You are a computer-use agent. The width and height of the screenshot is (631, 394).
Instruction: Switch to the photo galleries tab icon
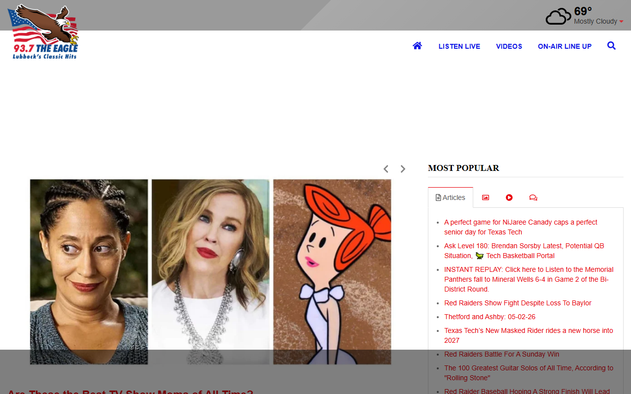click(486, 197)
